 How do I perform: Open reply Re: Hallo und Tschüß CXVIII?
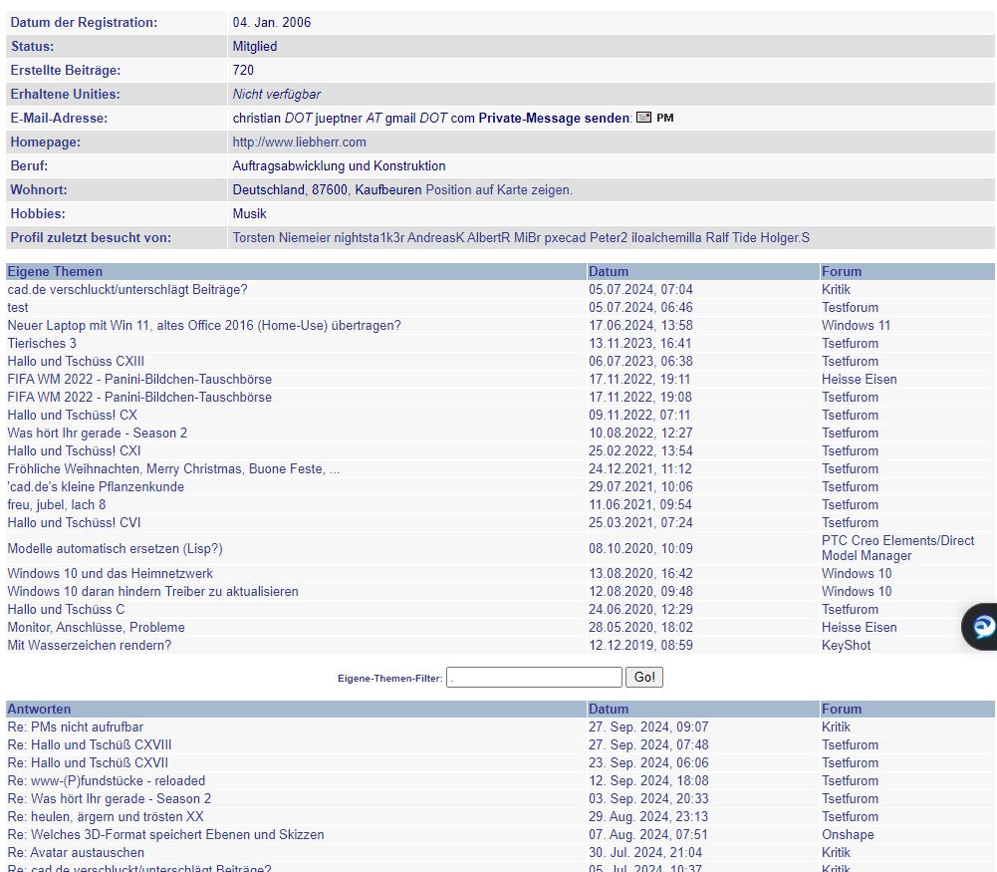point(90,744)
